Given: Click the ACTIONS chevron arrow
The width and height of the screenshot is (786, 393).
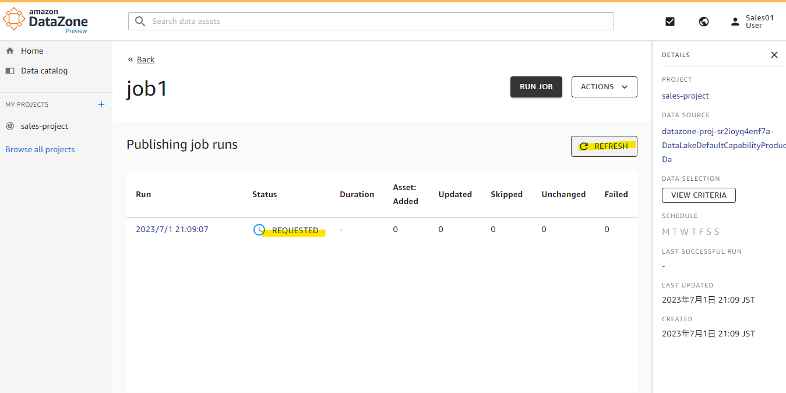Looking at the screenshot, I should tap(625, 87).
